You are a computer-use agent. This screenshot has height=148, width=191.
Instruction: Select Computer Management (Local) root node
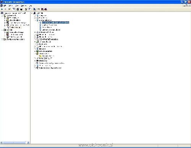(15, 13)
